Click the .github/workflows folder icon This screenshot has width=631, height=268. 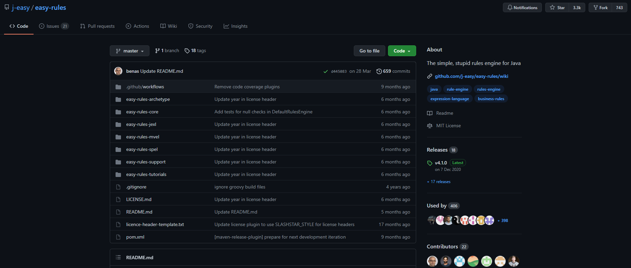[x=118, y=87]
